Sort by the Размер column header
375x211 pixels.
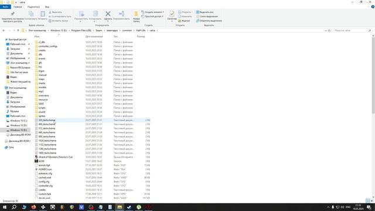coord(141,36)
